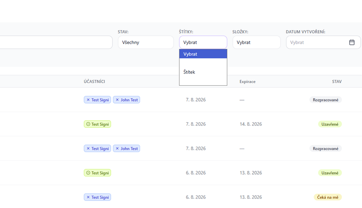
Task: Click green Test Signi tag expiring 14. 8. 2026
Action: pos(97,124)
